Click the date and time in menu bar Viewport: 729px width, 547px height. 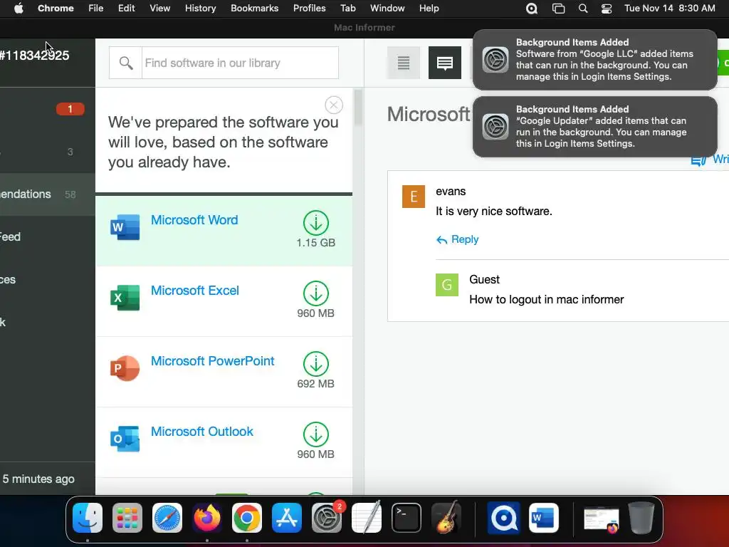pyautogui.click(x=669, y=9)
